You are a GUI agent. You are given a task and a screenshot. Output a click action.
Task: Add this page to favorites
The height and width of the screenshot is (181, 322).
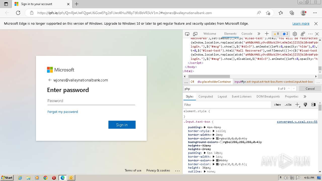[x=268, y=13]
